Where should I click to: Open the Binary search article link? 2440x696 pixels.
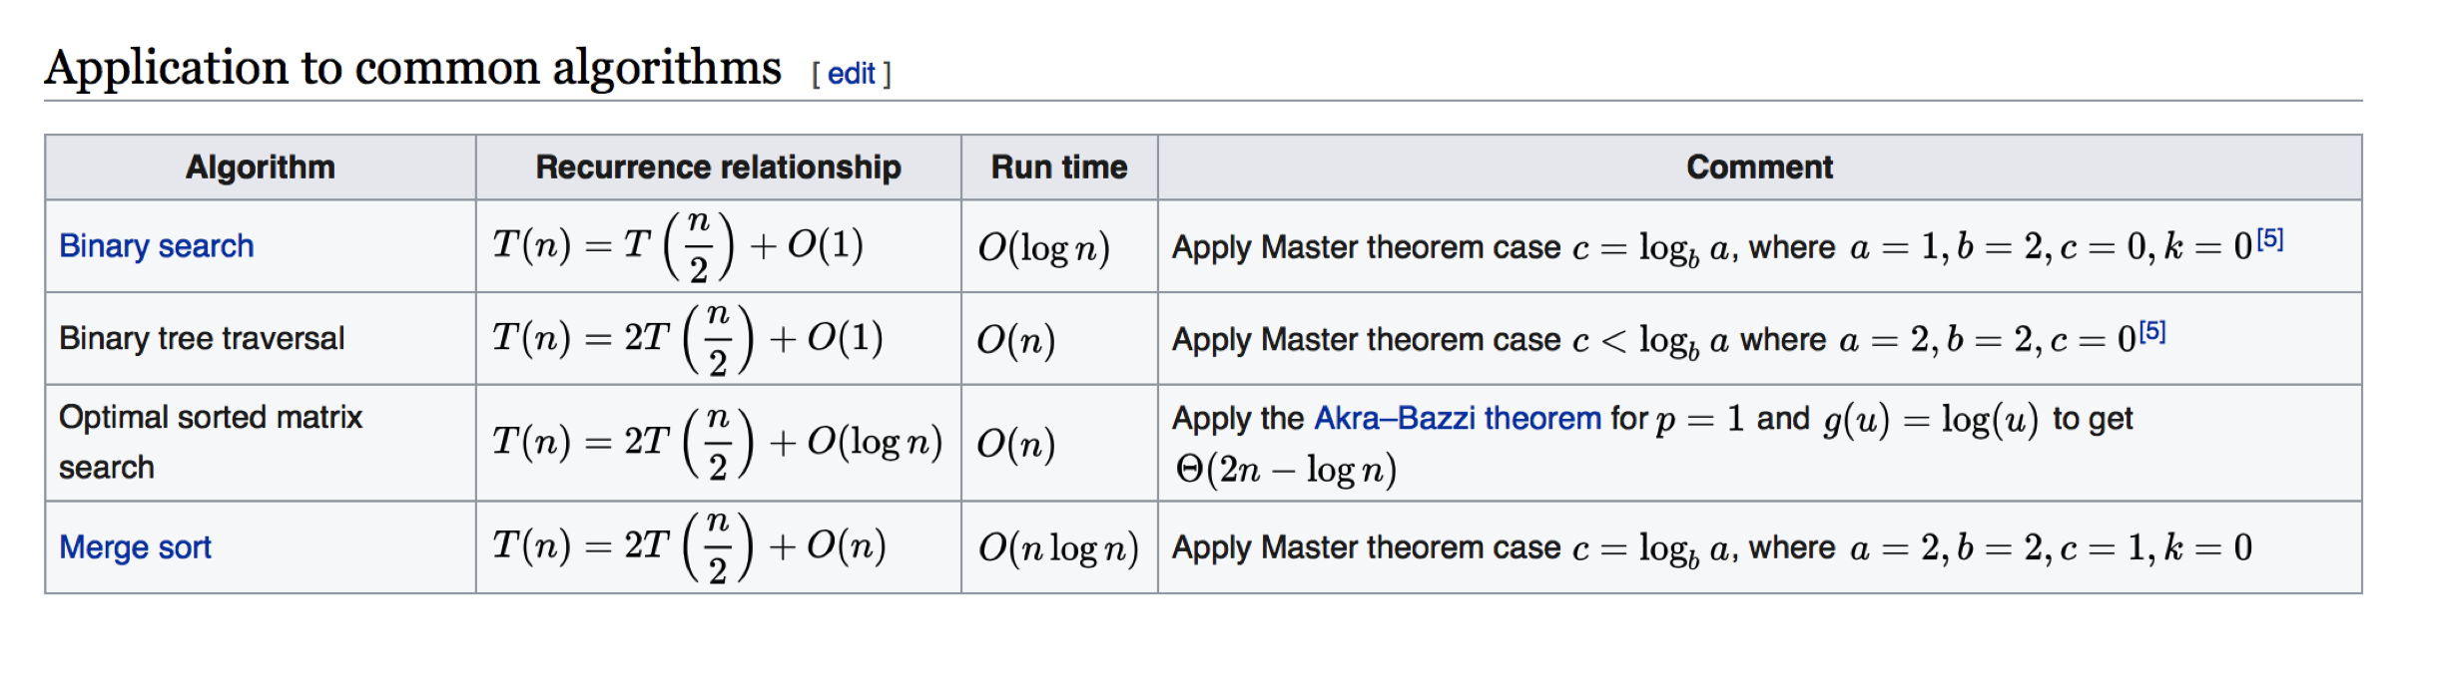coord(157,246)
